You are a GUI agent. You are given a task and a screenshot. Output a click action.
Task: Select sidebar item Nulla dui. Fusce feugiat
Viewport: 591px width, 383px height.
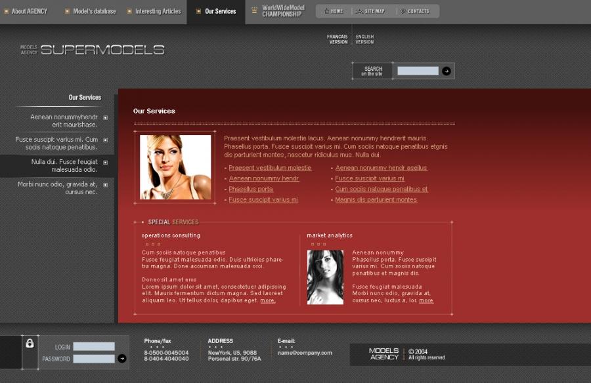coord(64,166)
